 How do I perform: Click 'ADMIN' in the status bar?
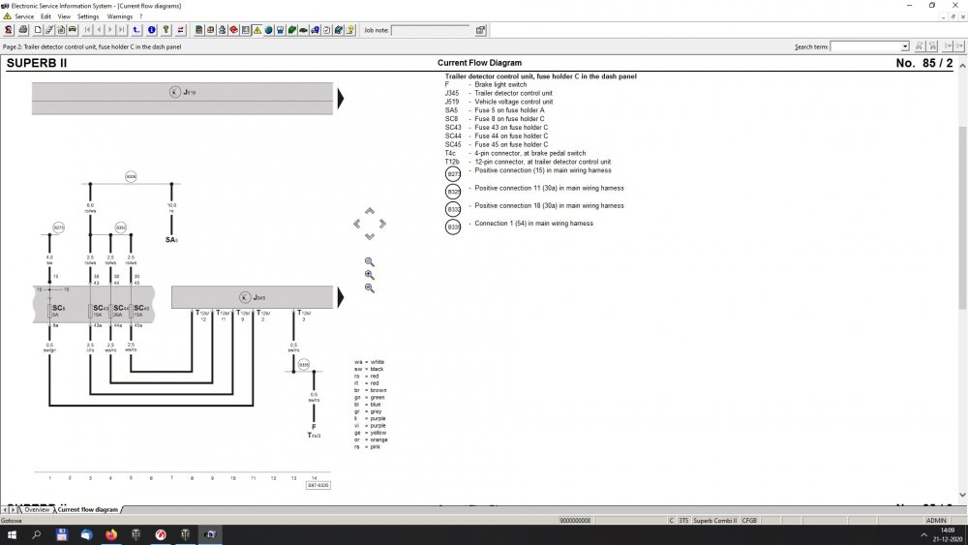[936, 520]
